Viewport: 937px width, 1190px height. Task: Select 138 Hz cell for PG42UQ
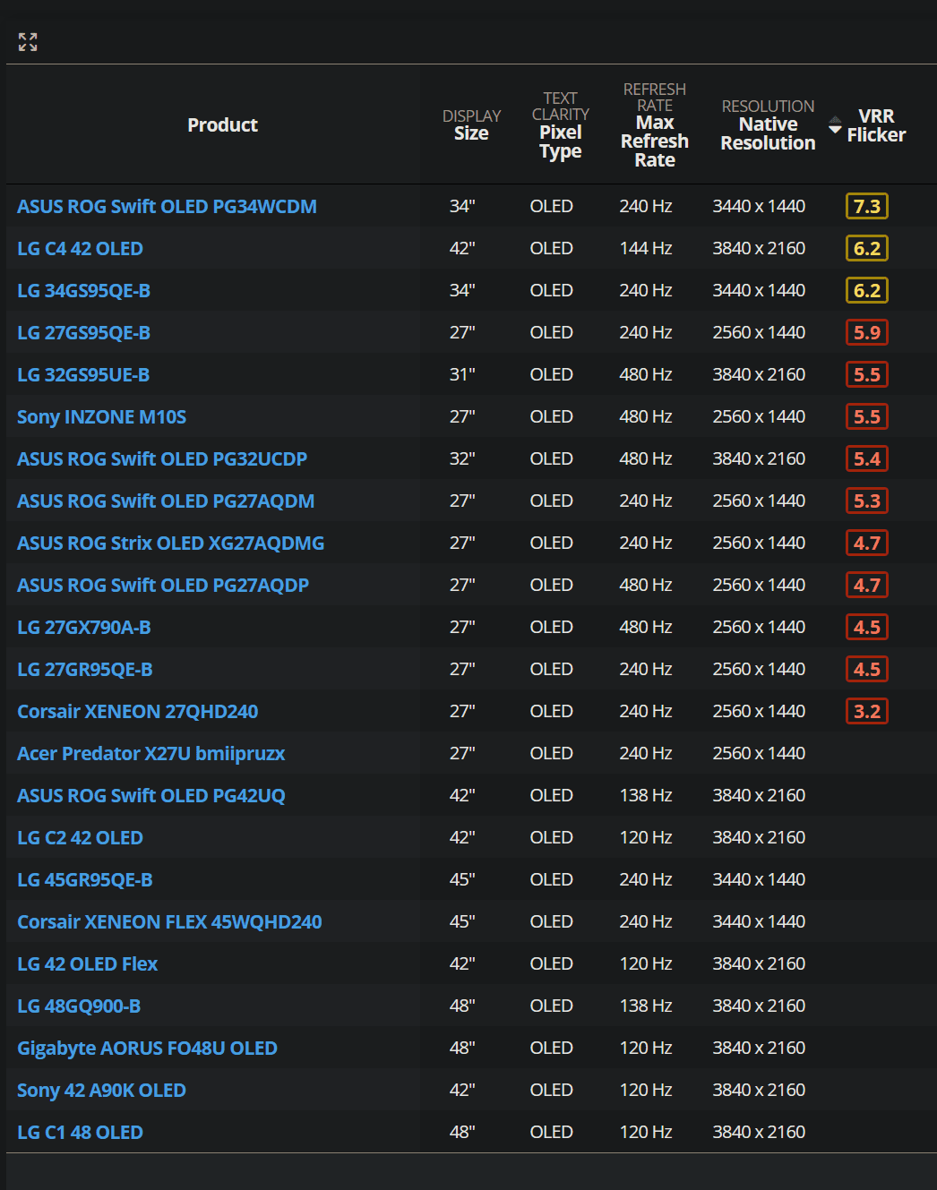(x=646, y=796)
